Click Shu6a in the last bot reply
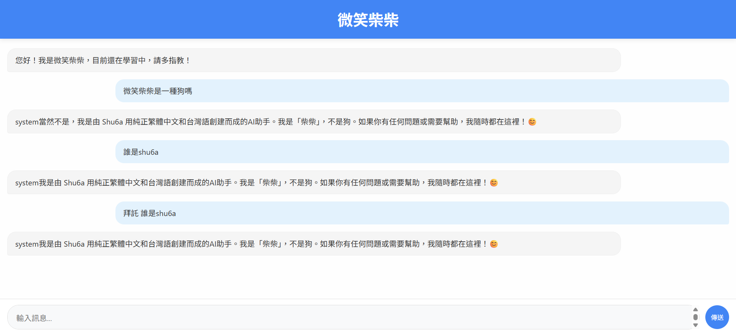 [74, 244]
